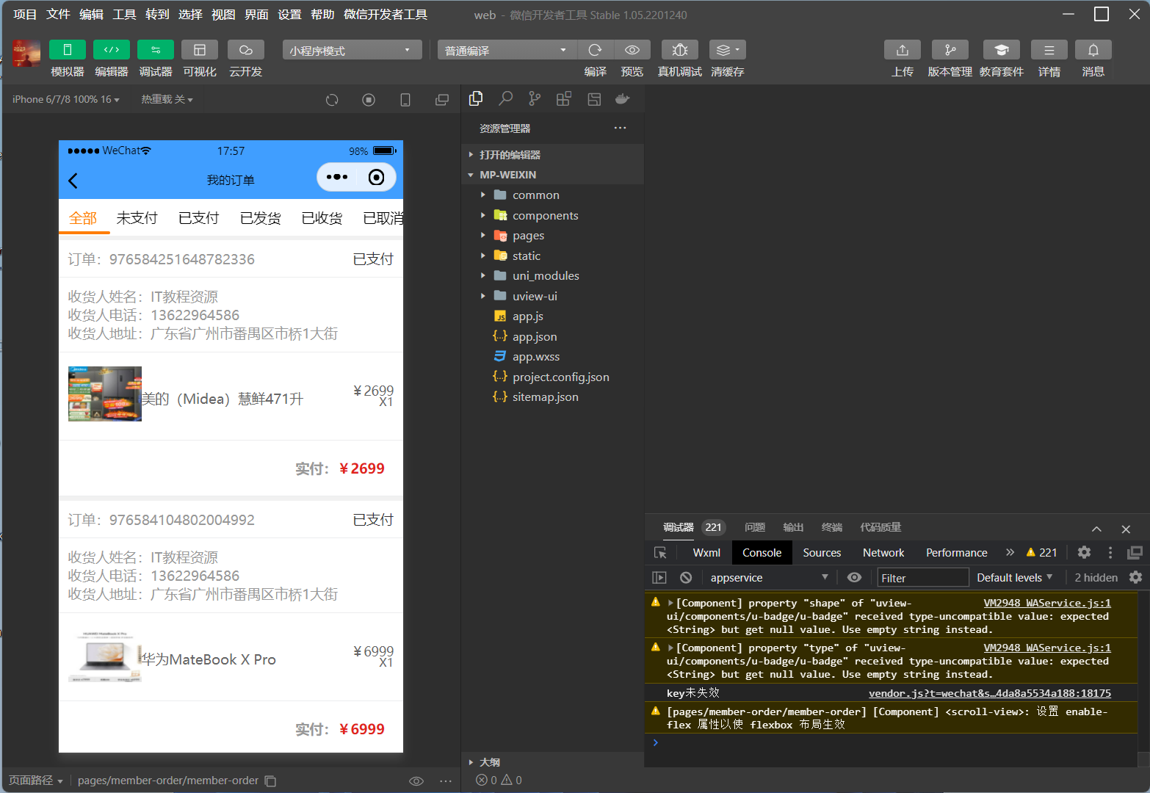The height and width of the screenshot is (793, 1150).
Task: Switch to the Wxml tab
Action: (x=706, y=553)
